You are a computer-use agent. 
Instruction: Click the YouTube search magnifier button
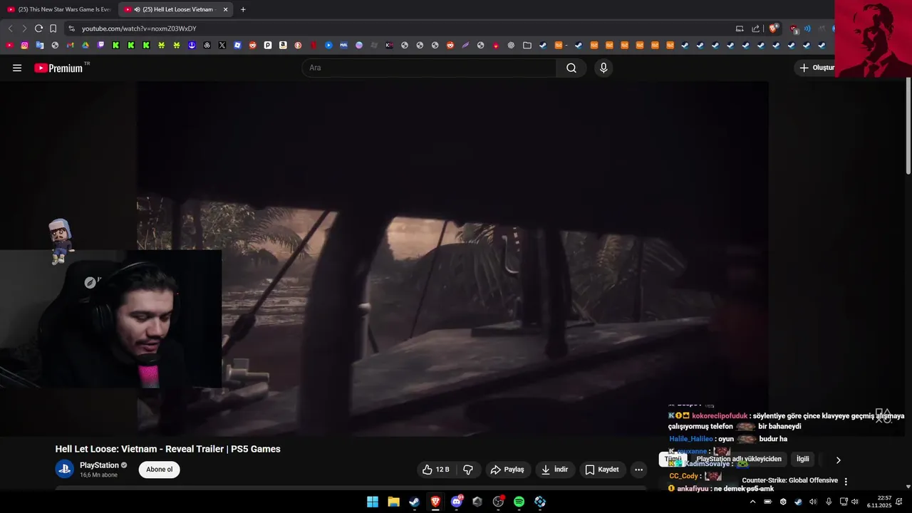[571, 68]
